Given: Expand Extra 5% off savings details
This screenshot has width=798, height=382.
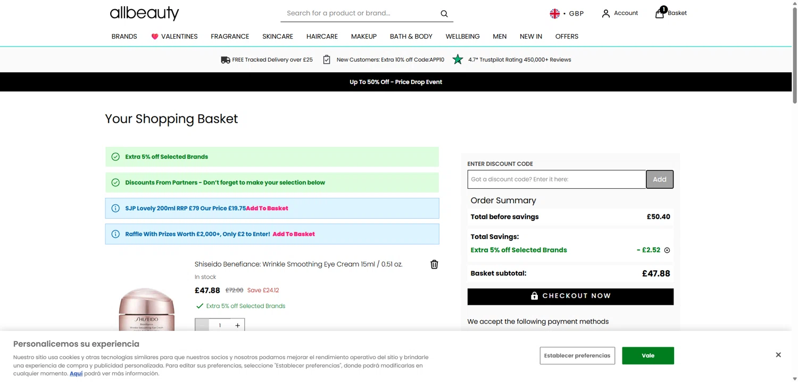Looking at the screenshot, I should tap(667, 250).
